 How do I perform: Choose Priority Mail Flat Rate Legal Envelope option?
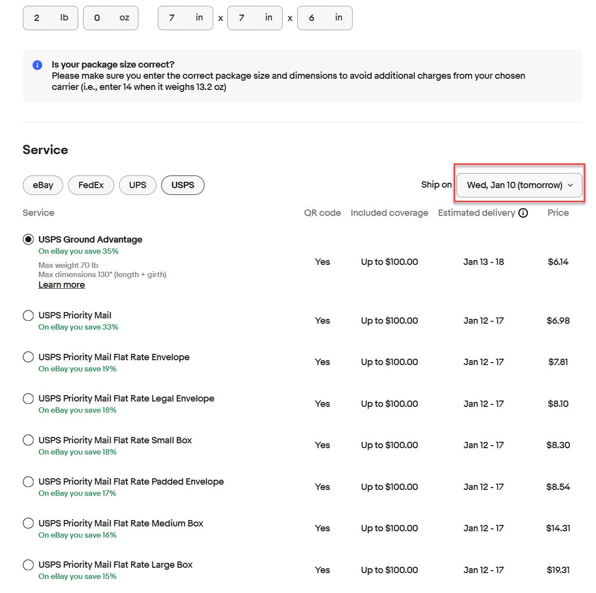[28, 398]
